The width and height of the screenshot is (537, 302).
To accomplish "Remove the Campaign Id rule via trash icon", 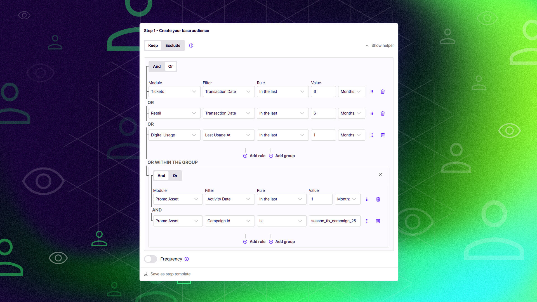I will point(378,221).
